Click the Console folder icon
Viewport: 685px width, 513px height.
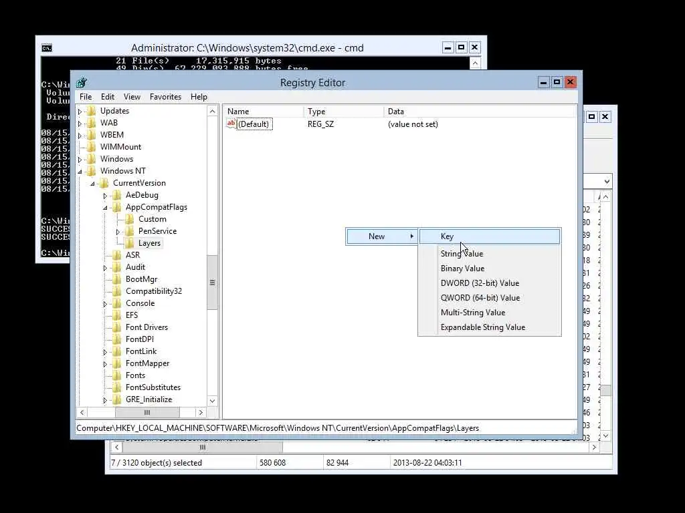pos(116,303)
